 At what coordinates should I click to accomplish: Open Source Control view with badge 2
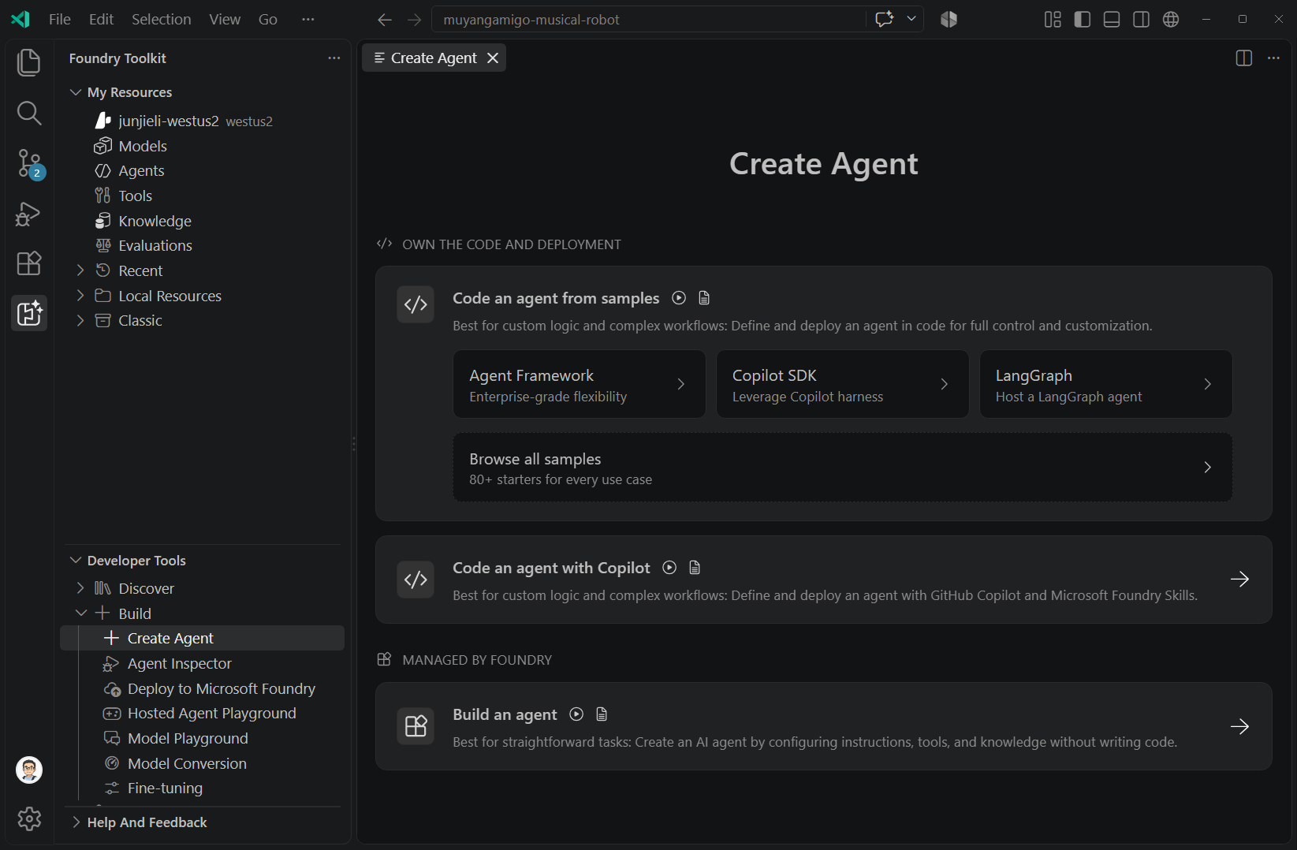click(x=29, y=164)
